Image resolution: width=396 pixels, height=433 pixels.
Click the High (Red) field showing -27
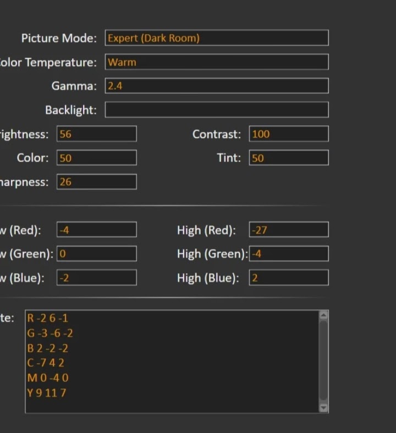[x=289, y=230]
